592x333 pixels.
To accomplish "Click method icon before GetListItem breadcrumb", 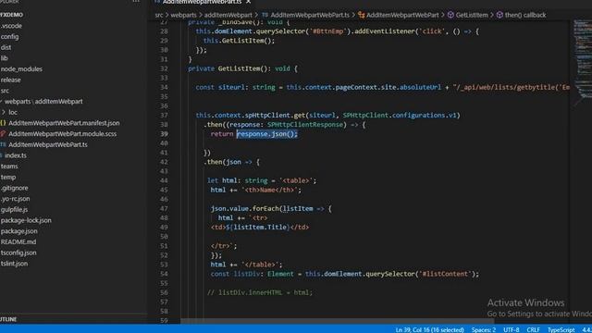I will [x=450, y=15].
